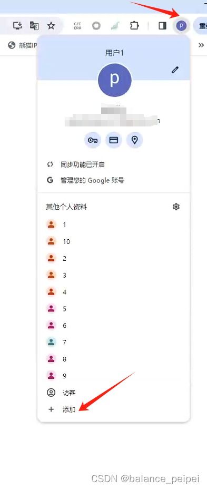
Task: Click the large 用户1 avatar circle
Action: click(x=114, y=80)
